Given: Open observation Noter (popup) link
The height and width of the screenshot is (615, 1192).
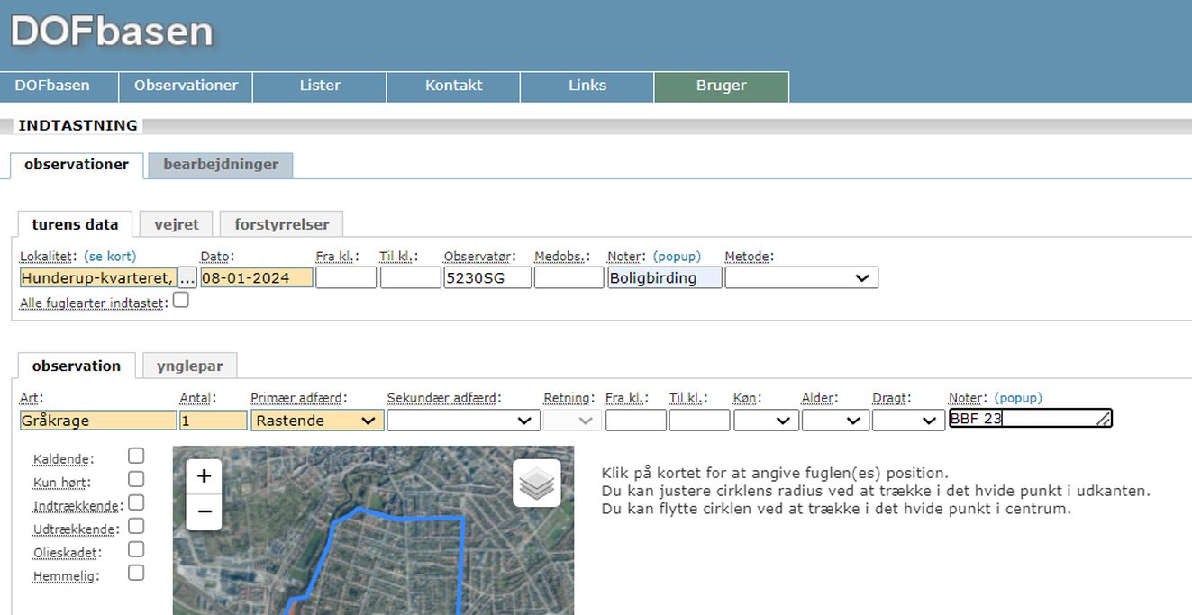Looking at the screenshot, I should [x=1018, y=398].
